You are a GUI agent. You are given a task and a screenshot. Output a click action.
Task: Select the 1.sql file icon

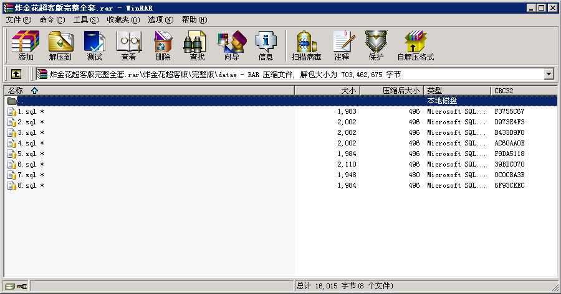tap(12, 112)
